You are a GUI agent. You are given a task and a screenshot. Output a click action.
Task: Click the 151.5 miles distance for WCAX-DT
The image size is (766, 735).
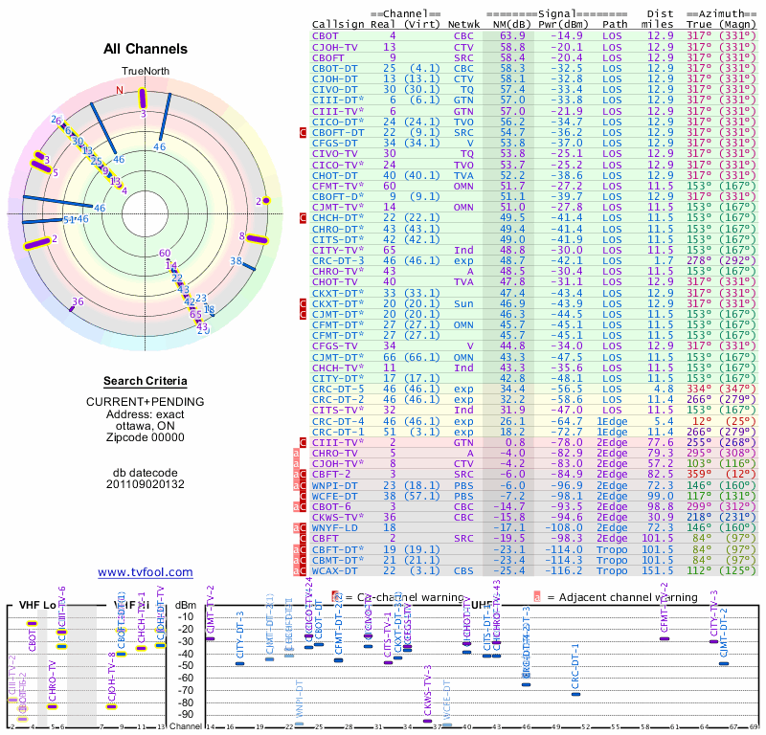pos(657,570)
